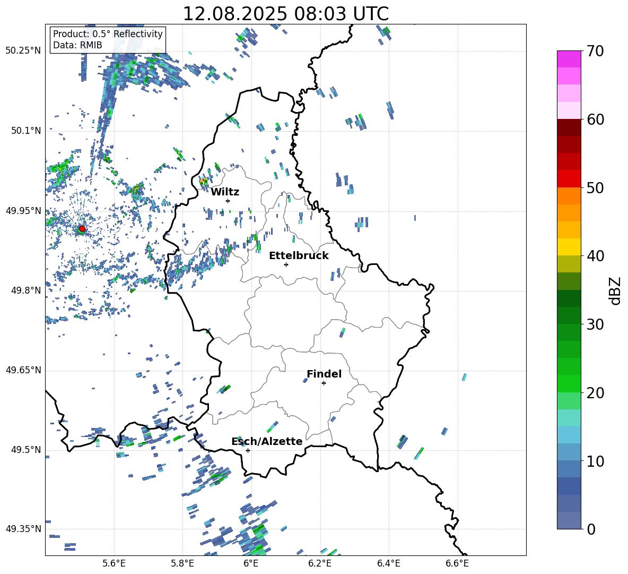Click the Data: RMIB text

click(x=77, y=45)
